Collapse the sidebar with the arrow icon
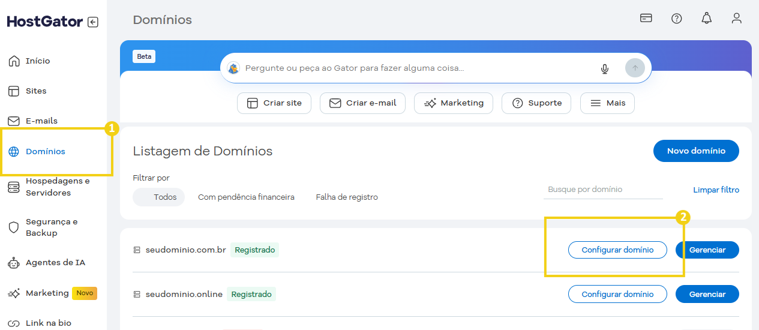This screenshot has height=330, width=759. tap(92, 22)
